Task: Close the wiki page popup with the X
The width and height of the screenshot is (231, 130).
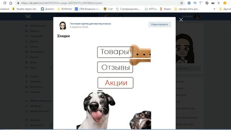Action: tap(181, 20)
